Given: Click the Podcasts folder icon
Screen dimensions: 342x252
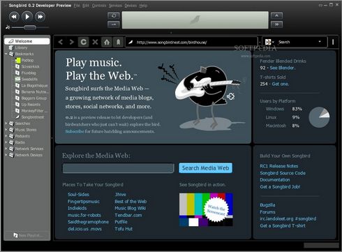Looking at the screenshot, I should (11, 136).
